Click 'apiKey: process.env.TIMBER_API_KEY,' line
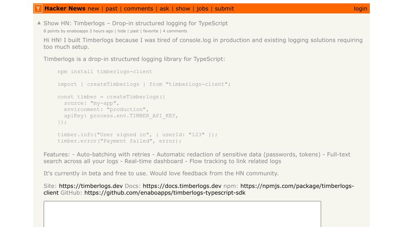Viewport: 403px width, 227px height. tap(121, 116)
